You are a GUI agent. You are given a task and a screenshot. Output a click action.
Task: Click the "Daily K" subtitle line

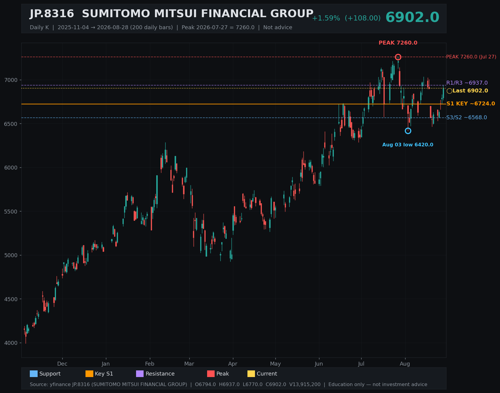(x=161, y=27)
